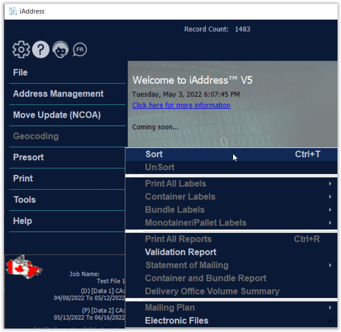Screen dimensions: 341x332
Task: Expand the Monotainer/Pallet Labels submenu arrow
Action: point(330,222)
